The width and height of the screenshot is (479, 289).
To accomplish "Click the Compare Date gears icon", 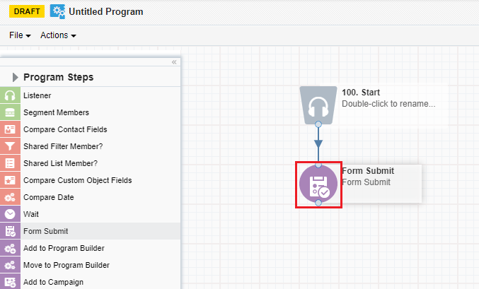I will pos(10,197).
